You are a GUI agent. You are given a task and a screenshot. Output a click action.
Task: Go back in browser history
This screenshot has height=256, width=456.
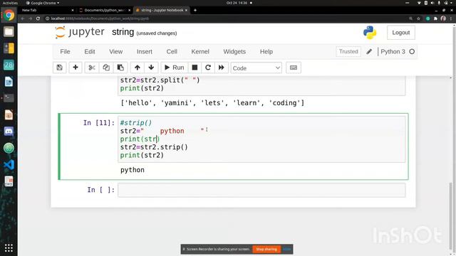(x=23, y=18)
